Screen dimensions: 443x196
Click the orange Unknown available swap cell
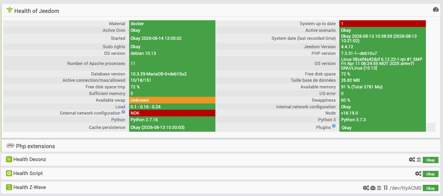pos(172,100)
